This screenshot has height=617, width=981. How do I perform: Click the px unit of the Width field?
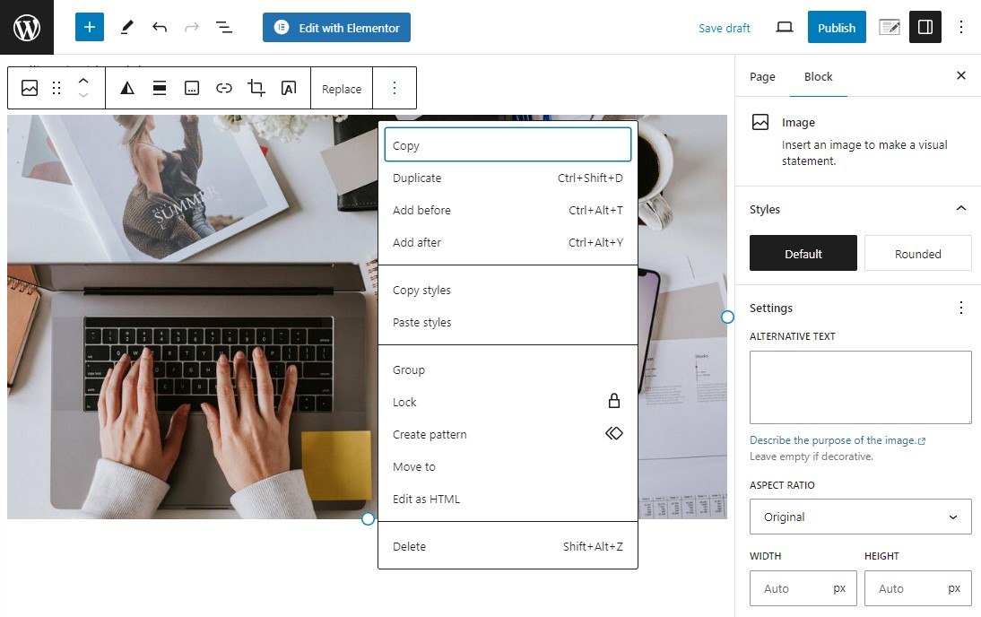click(839, 588)
